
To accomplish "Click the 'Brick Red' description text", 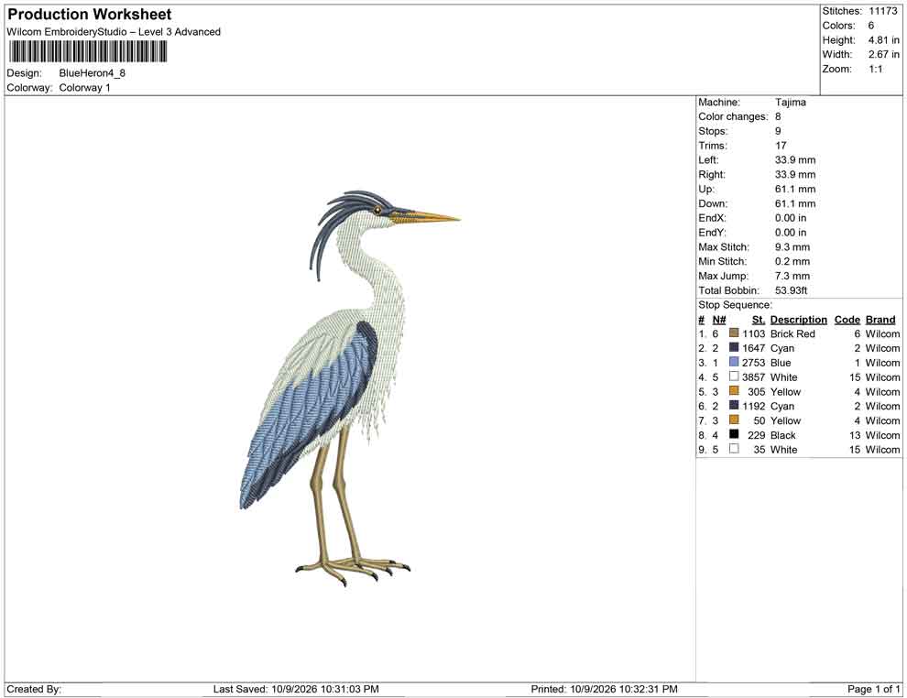I will tap(792, 333).
